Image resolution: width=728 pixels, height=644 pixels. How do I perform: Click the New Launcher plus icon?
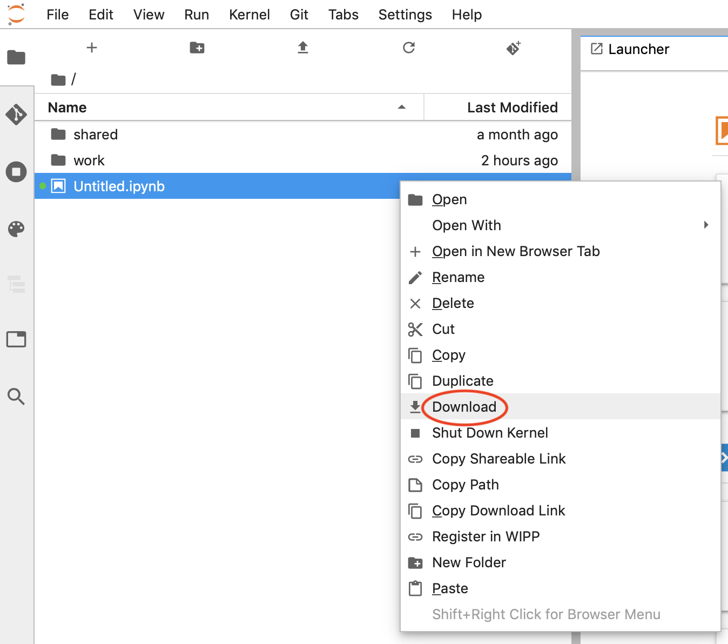[x=92, y=48]
